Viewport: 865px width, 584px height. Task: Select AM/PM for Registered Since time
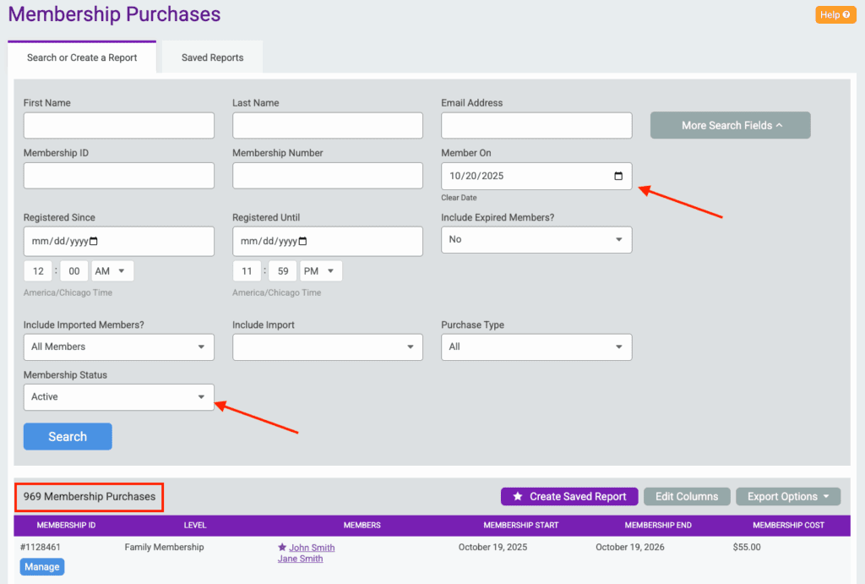click(x=112, y=271)
